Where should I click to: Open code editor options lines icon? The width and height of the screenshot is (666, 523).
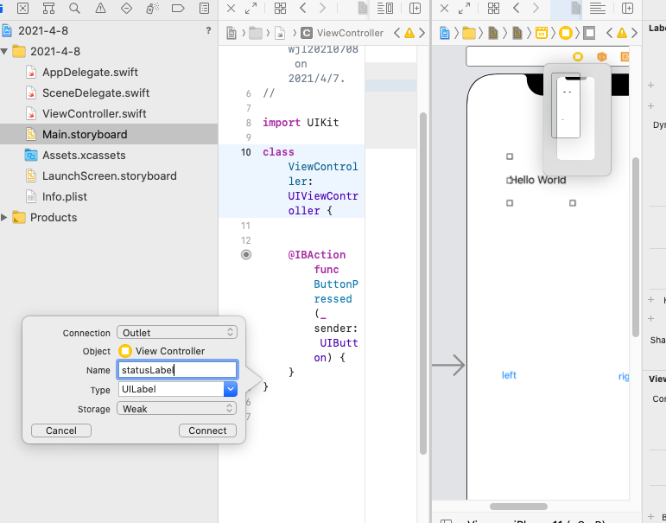click(x=384, y=8)
